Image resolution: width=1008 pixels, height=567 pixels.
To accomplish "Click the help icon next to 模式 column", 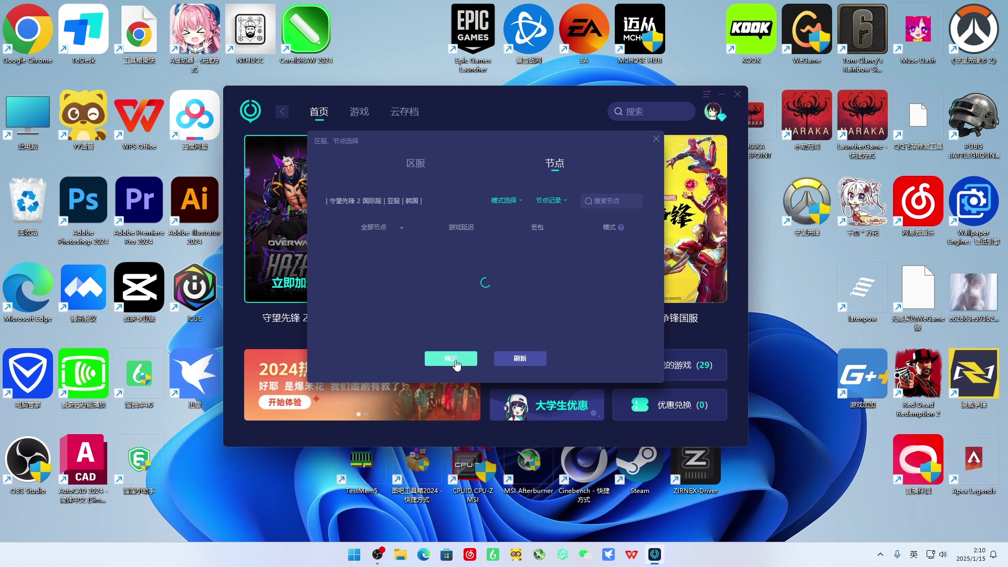I will [621, 227].
